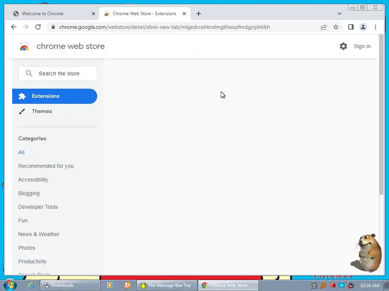Click the address bar URL
Screen dimensions: 389x291
(164, 27)
